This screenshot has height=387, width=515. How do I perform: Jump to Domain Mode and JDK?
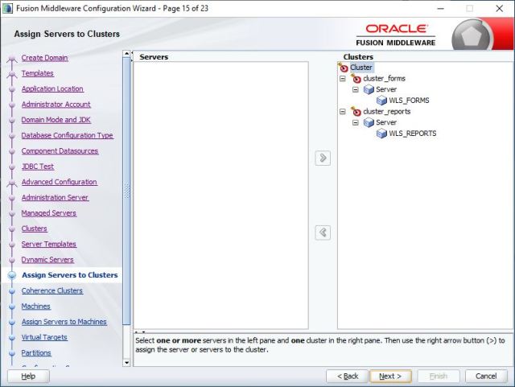click(56, 120)
